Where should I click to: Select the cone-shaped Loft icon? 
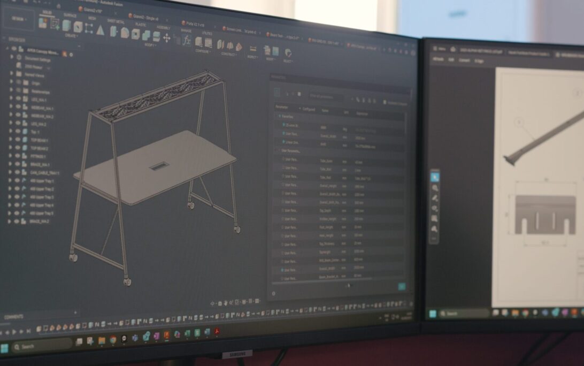pyautogui.click(x=100, y=30)
